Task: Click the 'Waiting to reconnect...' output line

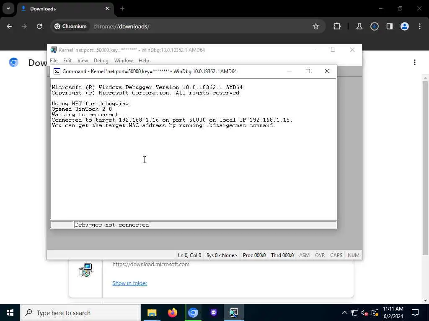Action: click(x=90, y=115)
